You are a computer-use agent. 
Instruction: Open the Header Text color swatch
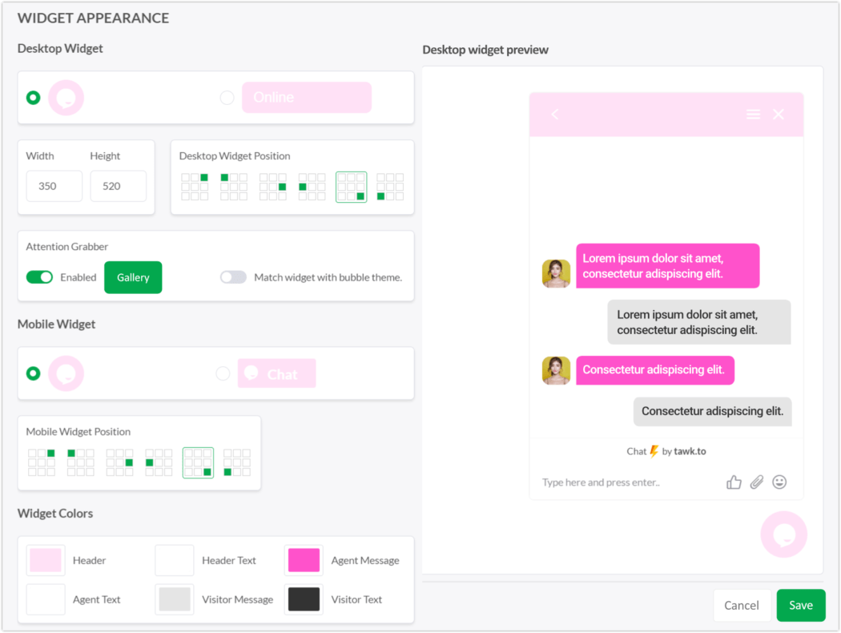pyautogui.click(x=175, y=560)
